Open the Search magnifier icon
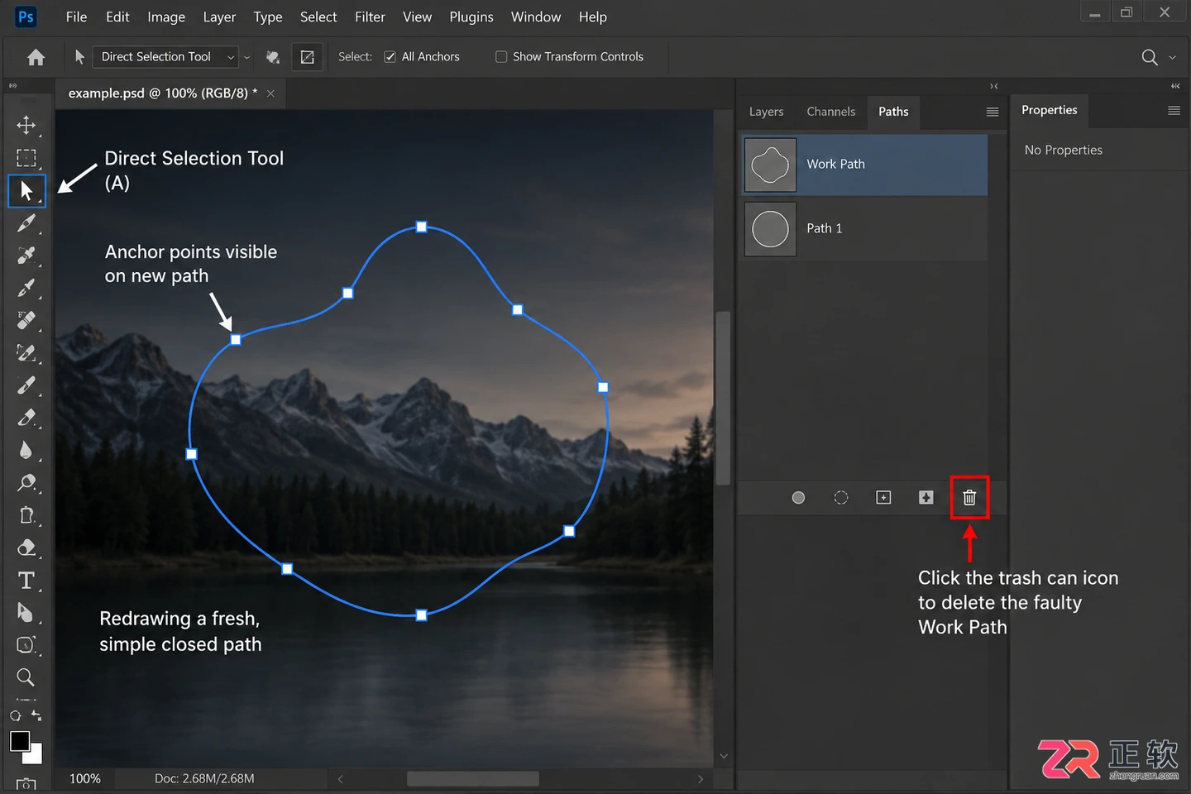Viewport: 1191px width, 794px height. coord(1149,57)
